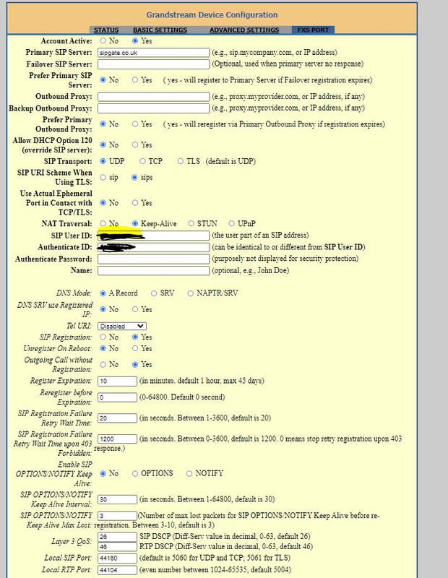
Task: Select UDP for SIP Transport
Action: [x=103, y=161]
